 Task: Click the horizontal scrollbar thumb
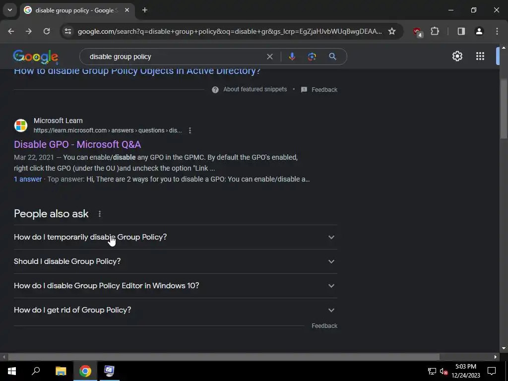224,357
